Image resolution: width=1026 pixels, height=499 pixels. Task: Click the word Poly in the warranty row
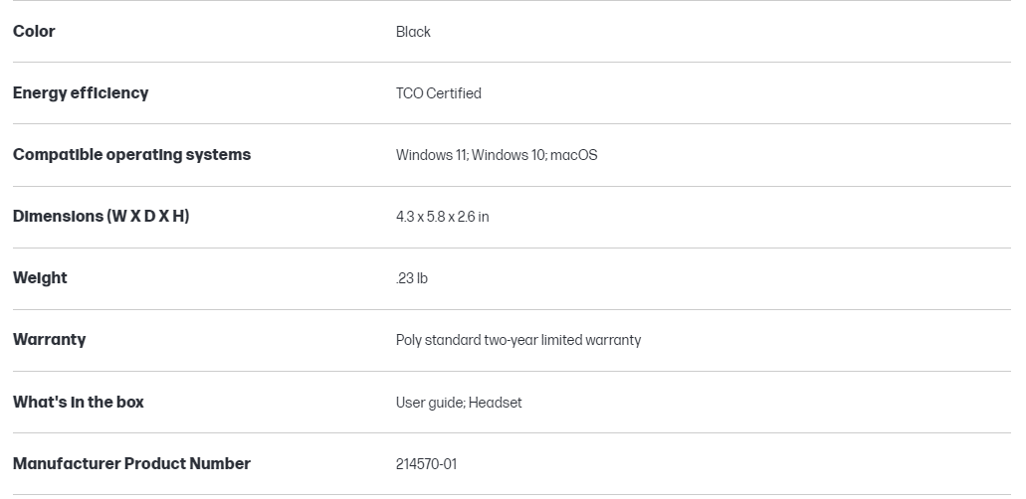(x=409, y=340)
